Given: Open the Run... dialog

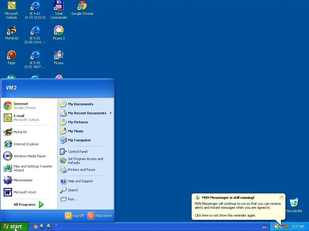Looking at the screenshot, I should pos(86,199).
